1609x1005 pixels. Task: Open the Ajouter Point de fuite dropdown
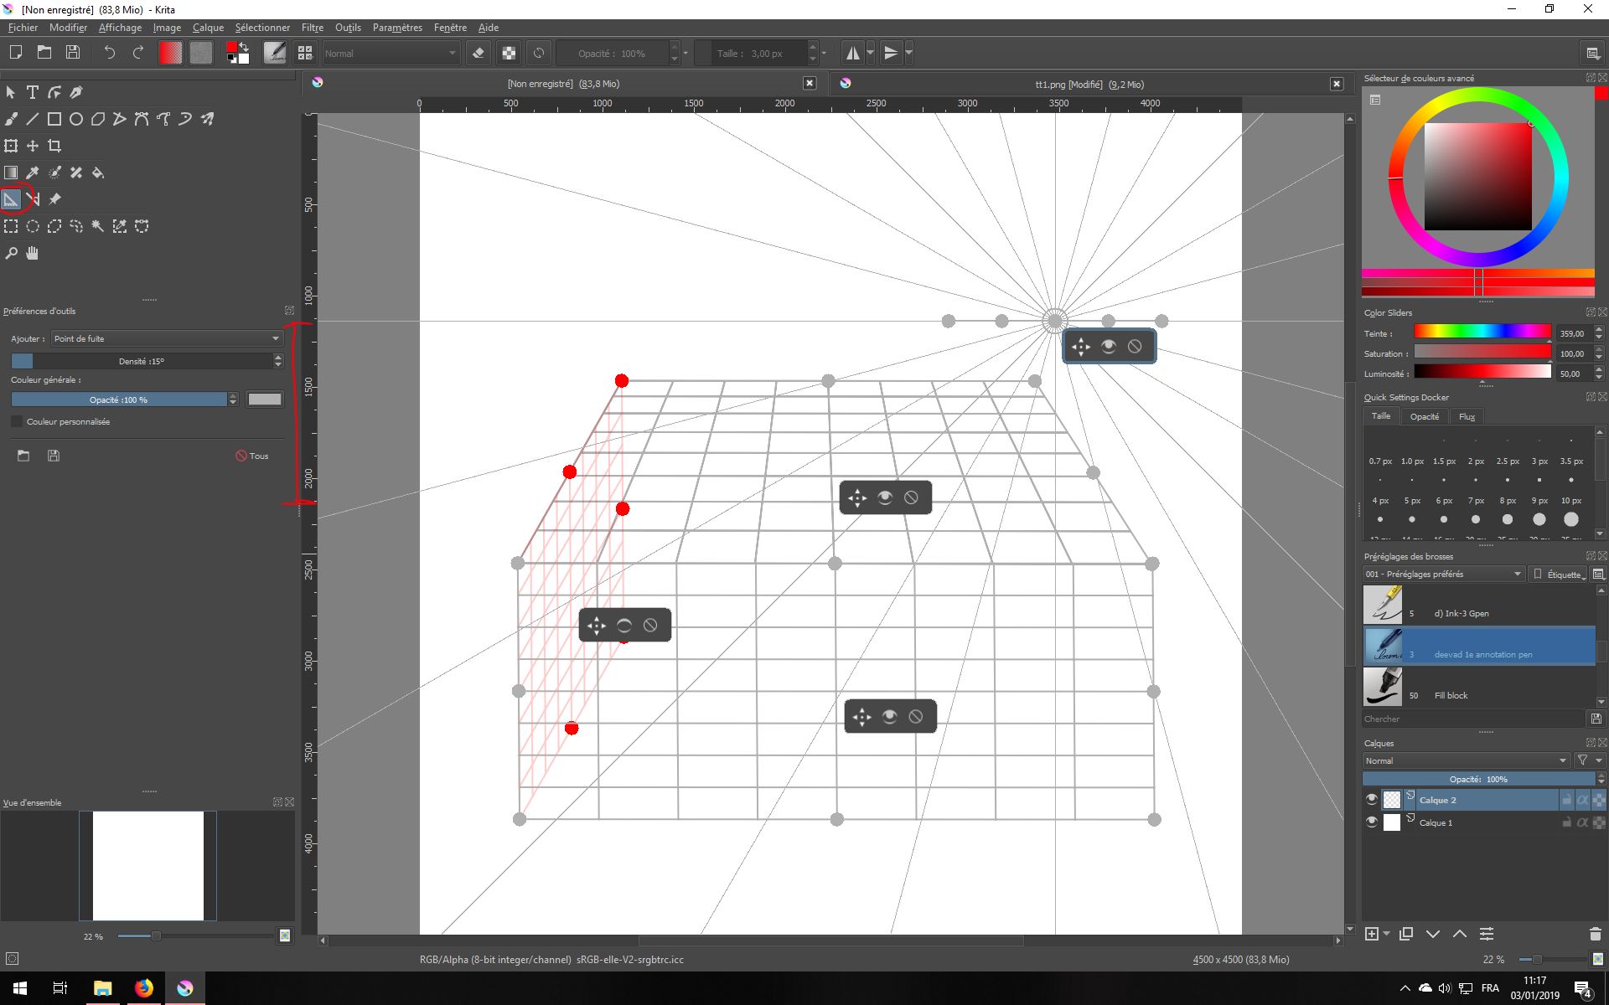point(166,338)
